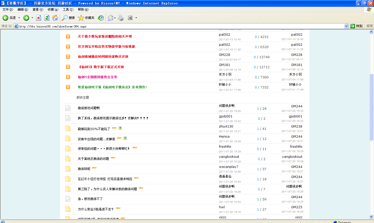
Task: Click the page scrollbar down arrow
Action: click(x=371, y=217)
